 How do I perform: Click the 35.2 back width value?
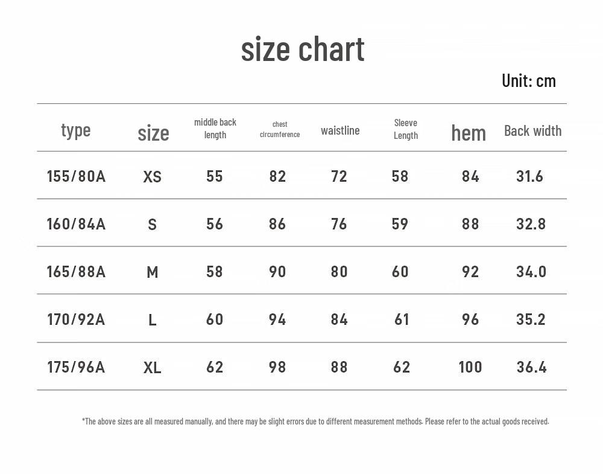[x=531, y=319]
